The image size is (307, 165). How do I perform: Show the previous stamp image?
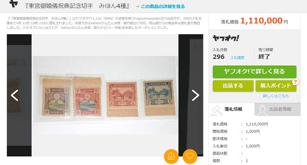[14, 95]
